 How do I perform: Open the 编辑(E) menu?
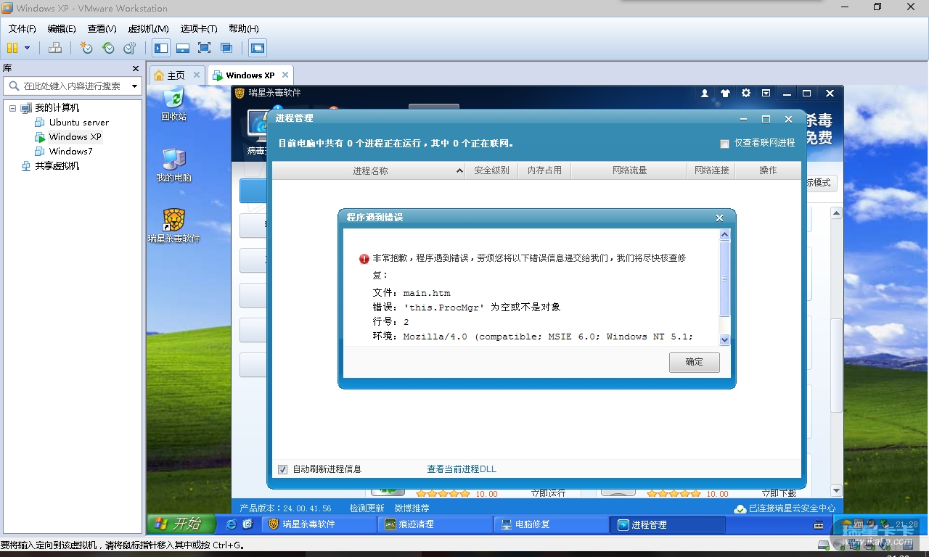[62, 28]
